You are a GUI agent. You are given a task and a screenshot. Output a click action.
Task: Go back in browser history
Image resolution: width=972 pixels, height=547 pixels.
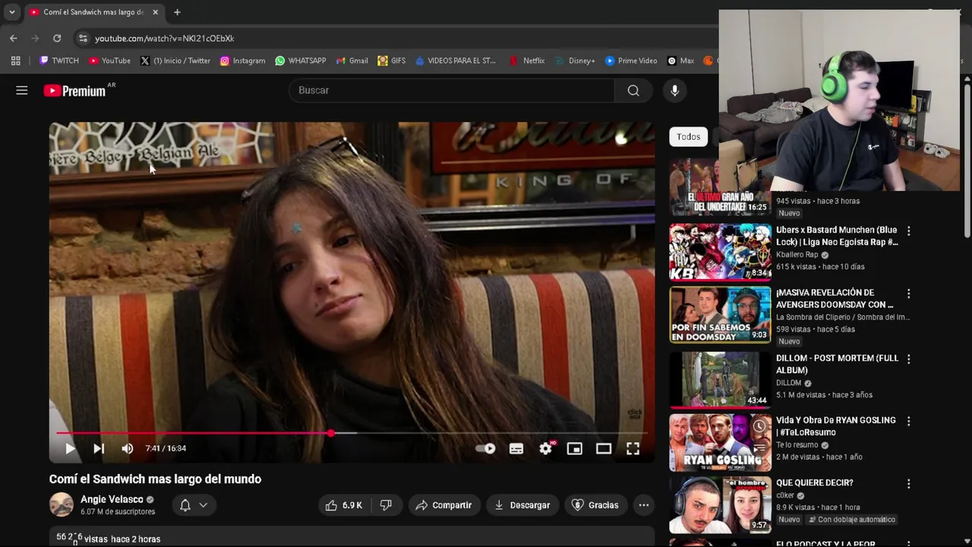coord(14,38)
